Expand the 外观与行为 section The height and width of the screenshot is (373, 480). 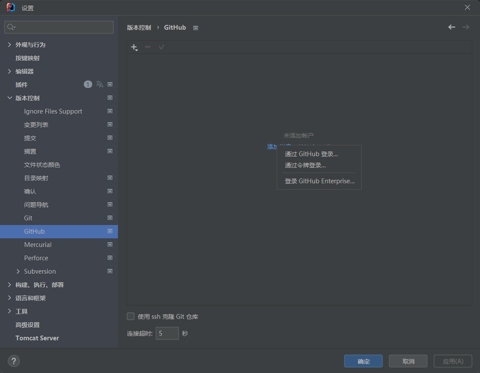coord(9,45)
